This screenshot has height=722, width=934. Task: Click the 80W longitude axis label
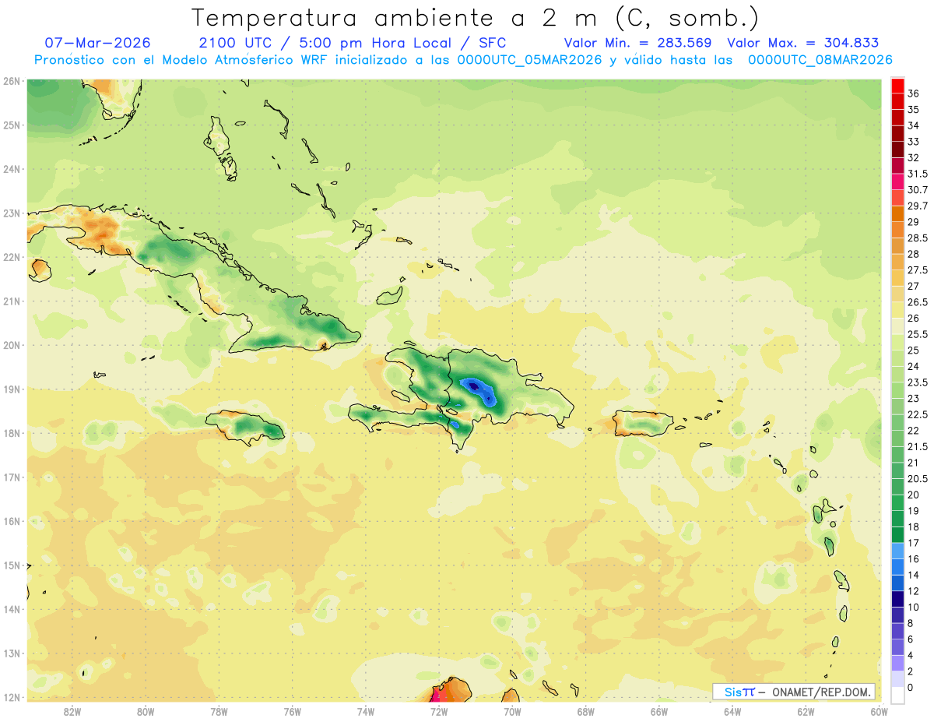pyautogui.click(x=146, y=711)
